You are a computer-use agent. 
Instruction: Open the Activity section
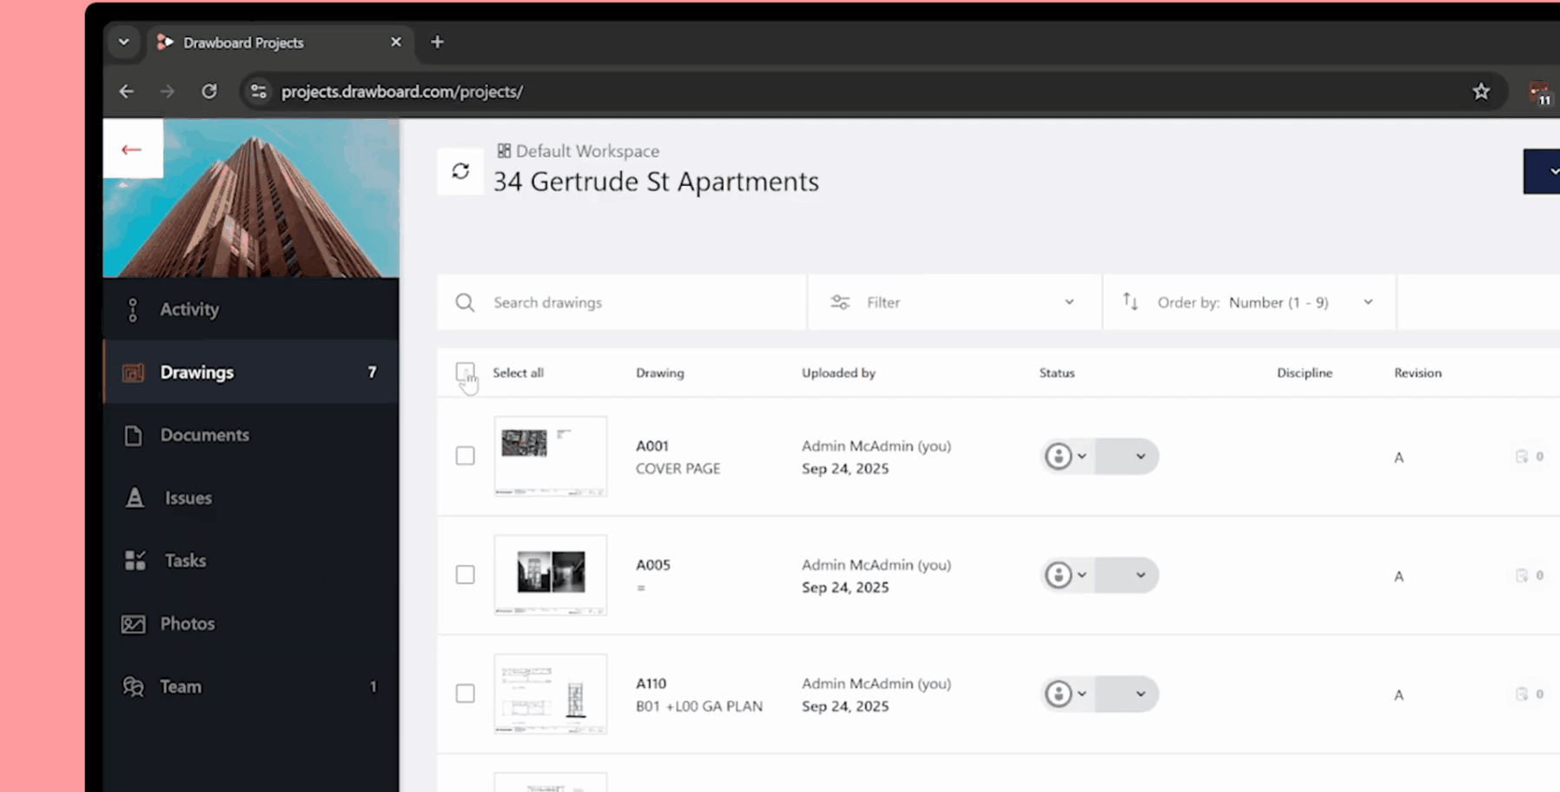pyautogui.click(x=251, y=309)
